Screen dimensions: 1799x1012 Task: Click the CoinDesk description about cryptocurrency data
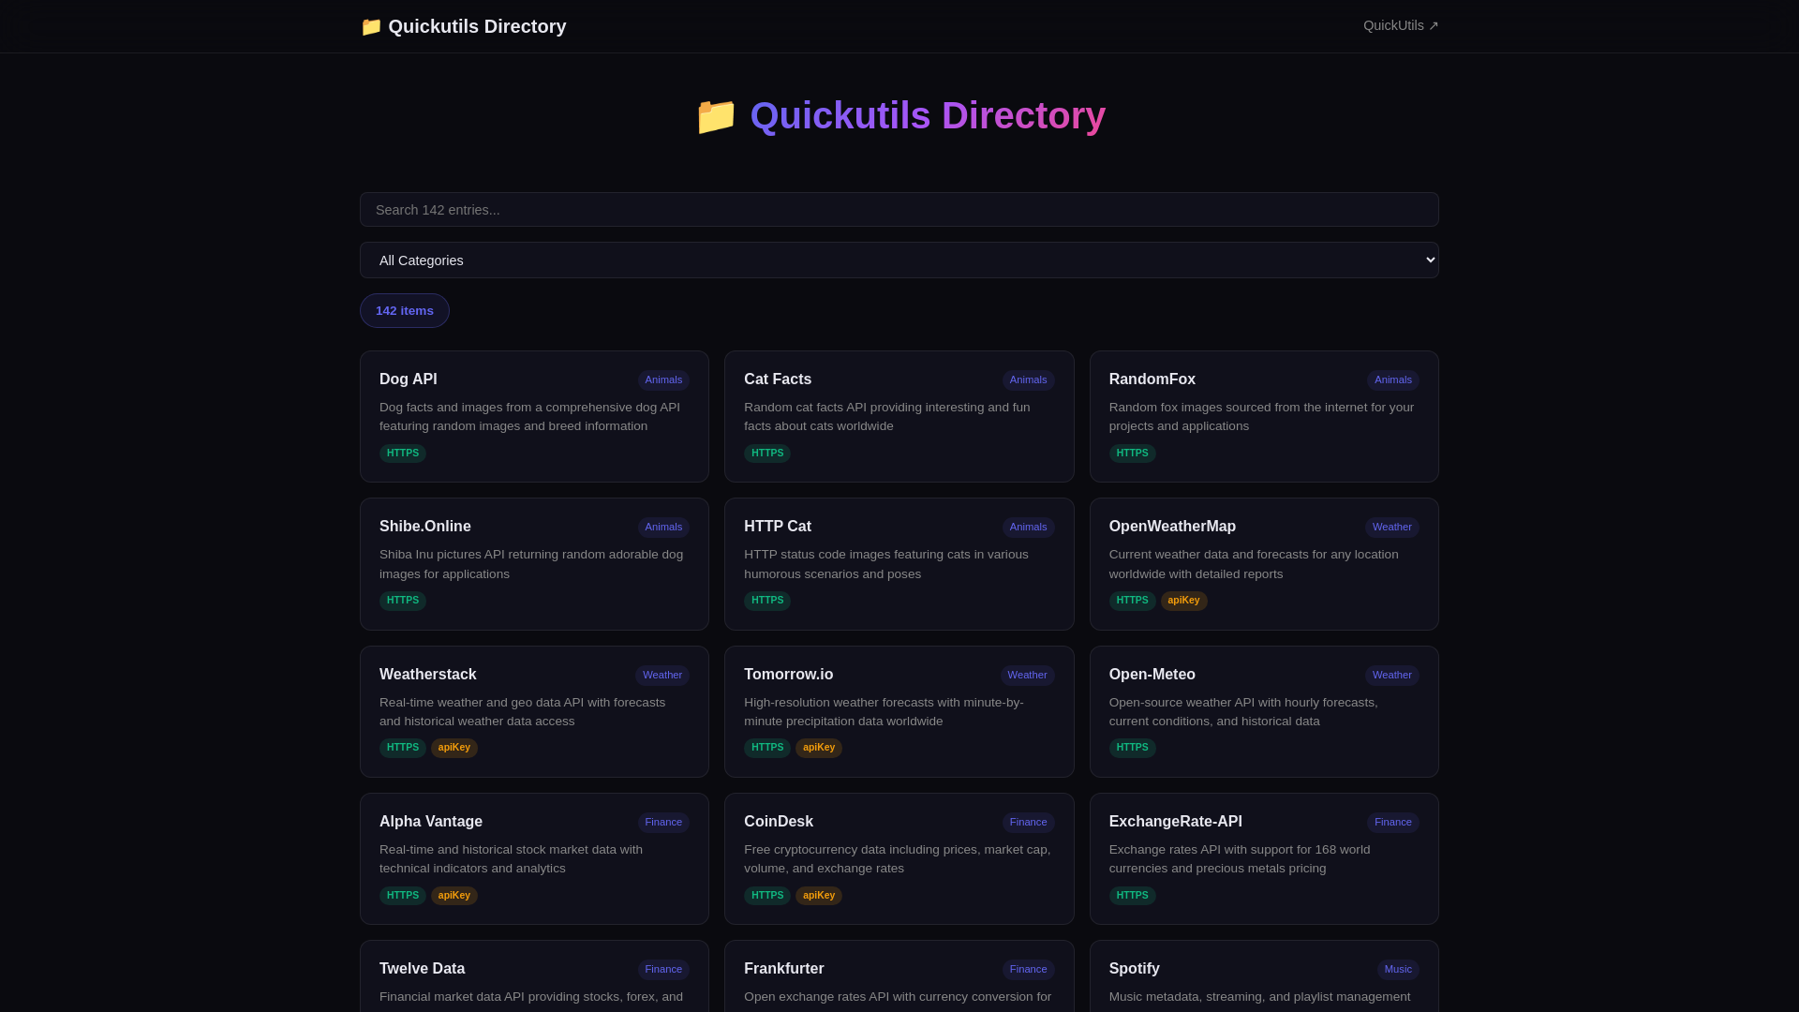(898, 859)
